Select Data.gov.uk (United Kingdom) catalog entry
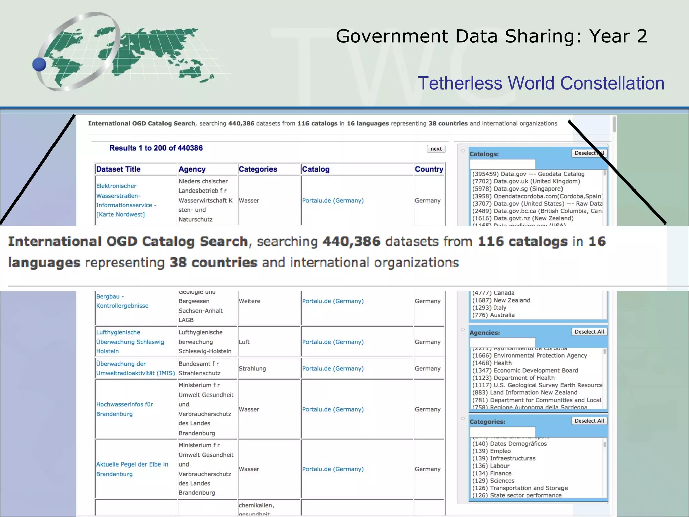The width and height of the screenshot is (689, 517). tap(526, 181)
